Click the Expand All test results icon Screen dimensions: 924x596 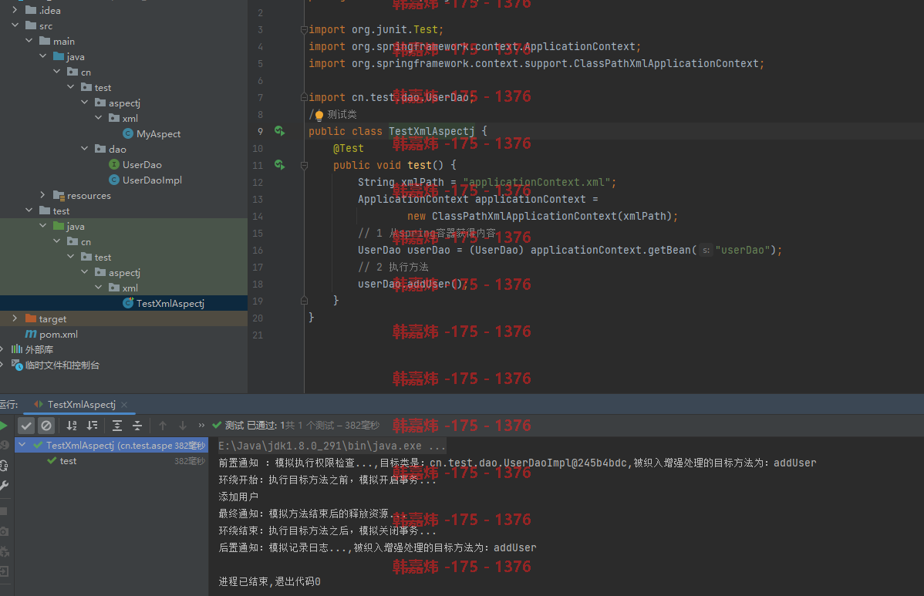tap(117, 425)
